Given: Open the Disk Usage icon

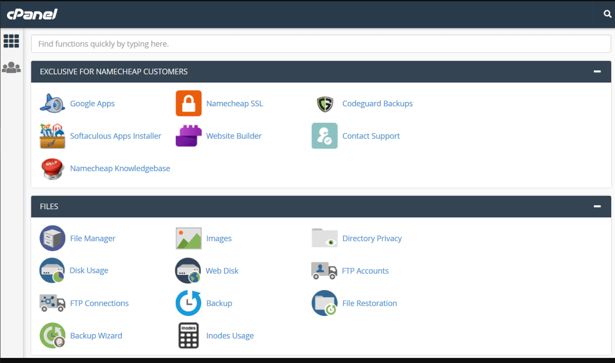Looking at the screenshot, I should pyautogui.click(x=52, y=270).
